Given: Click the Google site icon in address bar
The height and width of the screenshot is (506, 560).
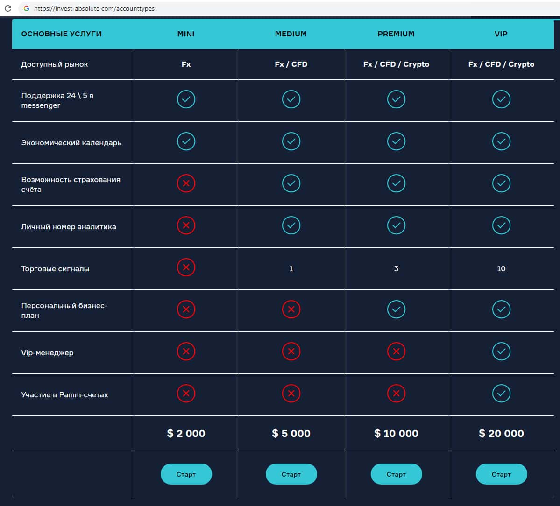Looking at the screenshot, I should tap(27, 8).
